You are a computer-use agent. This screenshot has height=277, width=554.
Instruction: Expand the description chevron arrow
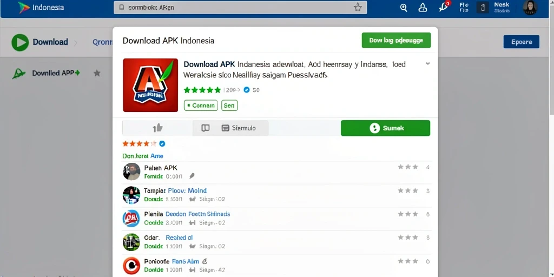(427, 64)
